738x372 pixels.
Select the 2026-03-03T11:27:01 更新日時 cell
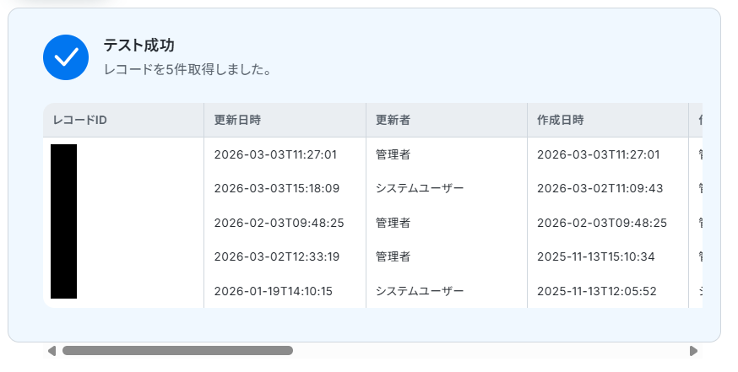point(275,154)
